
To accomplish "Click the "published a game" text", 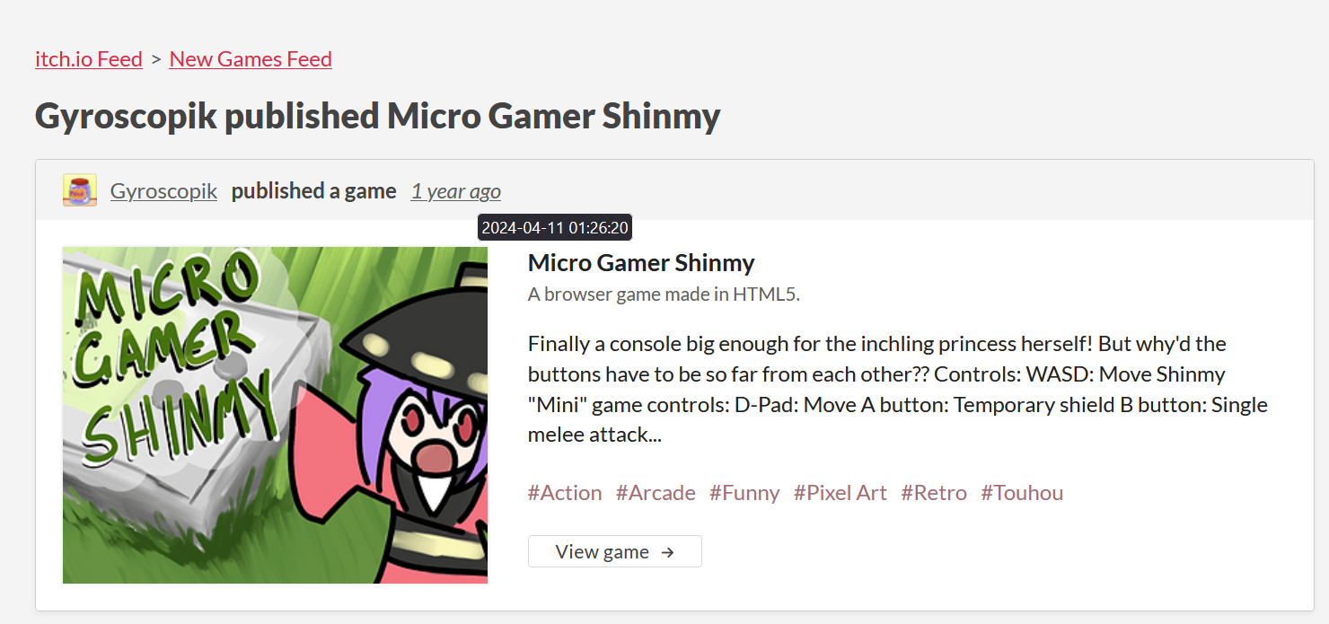I will pyautogui.click(x=313, y=190).
